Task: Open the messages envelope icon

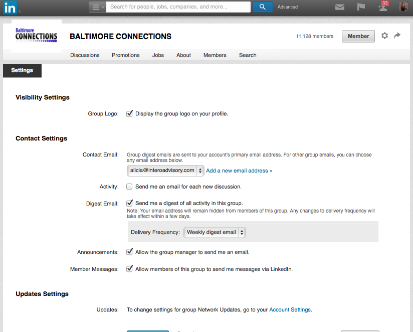Action: [x=340, y=7]
